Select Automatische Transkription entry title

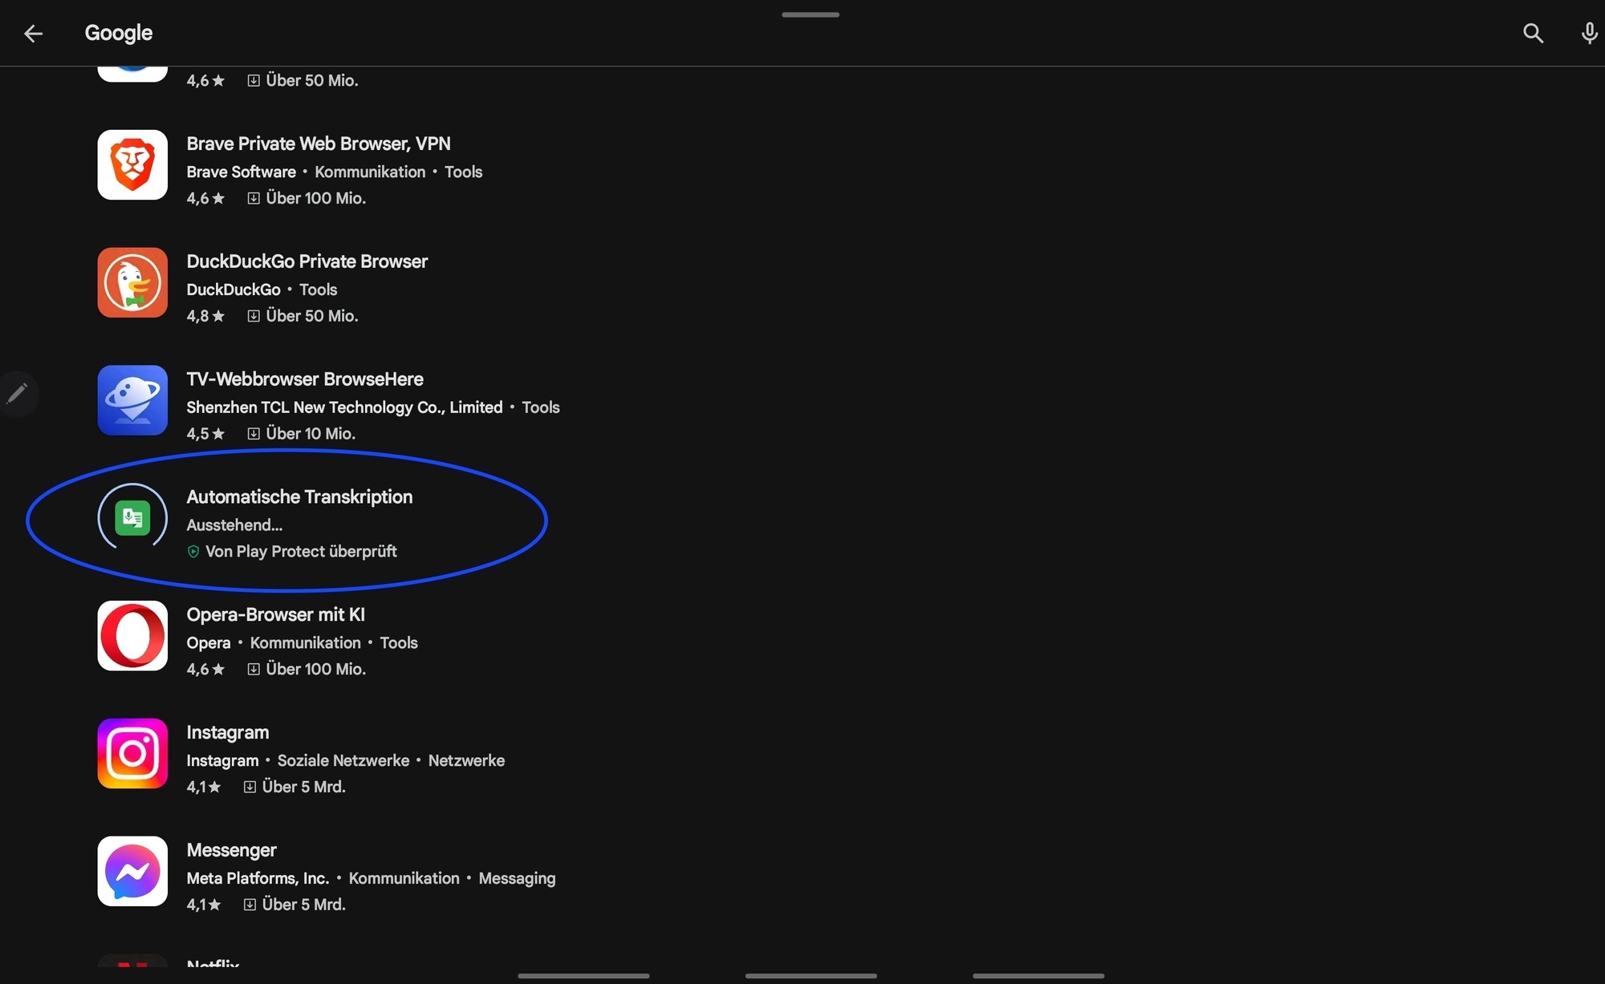(x=299, y=497)
